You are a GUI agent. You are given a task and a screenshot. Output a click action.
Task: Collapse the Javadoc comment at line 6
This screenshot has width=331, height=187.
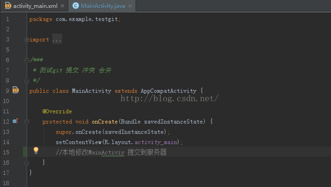[27, 60]
